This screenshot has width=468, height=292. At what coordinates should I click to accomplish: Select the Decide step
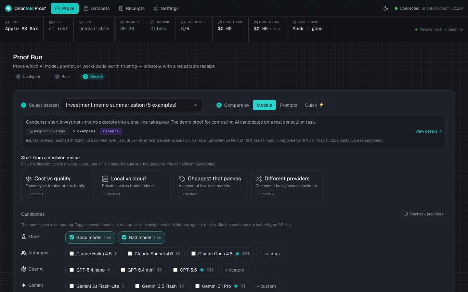pyautogui.click(x=93, y=77)
